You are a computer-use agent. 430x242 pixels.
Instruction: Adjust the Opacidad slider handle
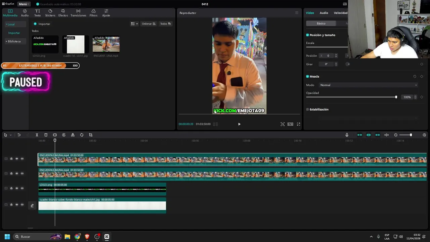(396, 97)
